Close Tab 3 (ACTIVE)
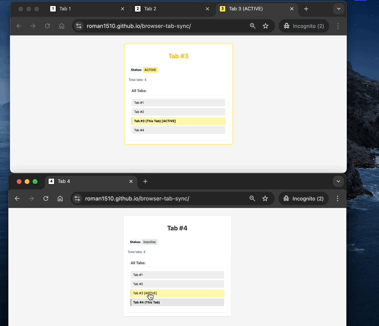The image size is (379, 326). (x=292, y=9)
